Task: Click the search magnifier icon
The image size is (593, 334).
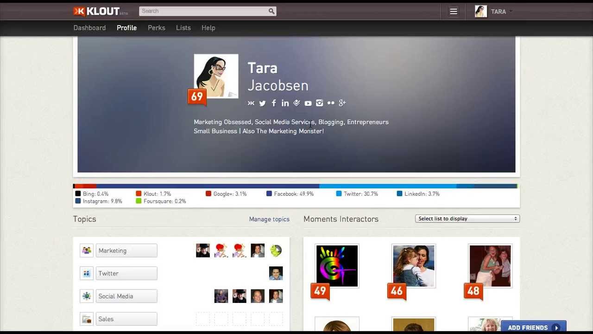Action: pos(271,11)
